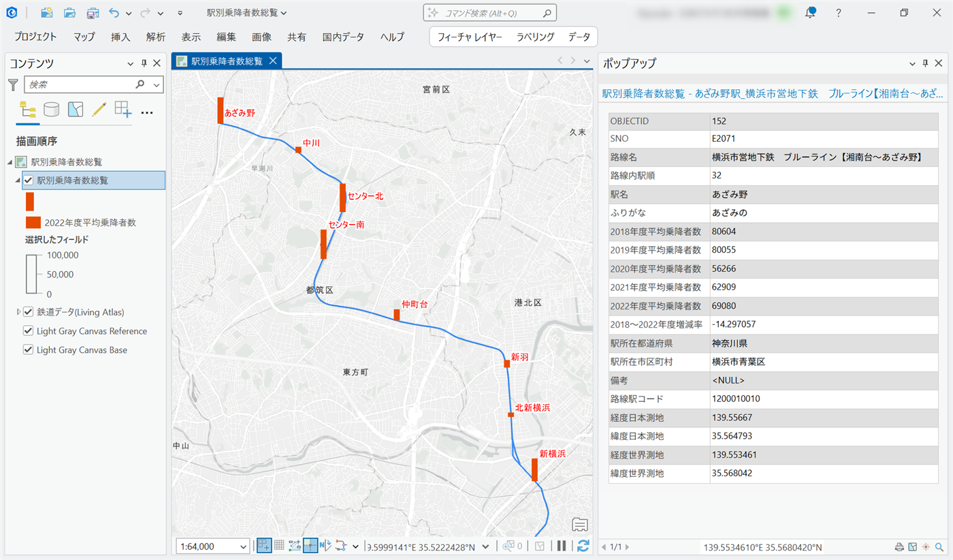Click the flash feature icon in popup footer
Viewport: 953px width, 560px height.
926,547
